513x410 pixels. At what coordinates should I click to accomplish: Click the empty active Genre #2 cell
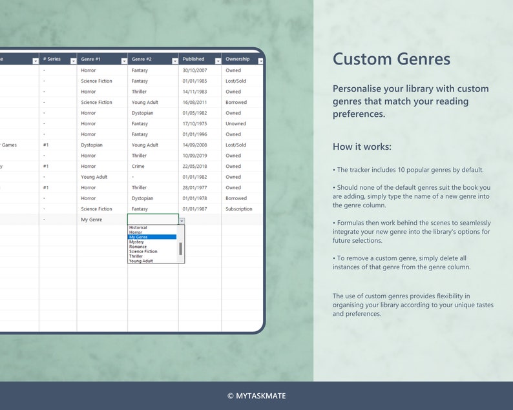tap(152, 219)
